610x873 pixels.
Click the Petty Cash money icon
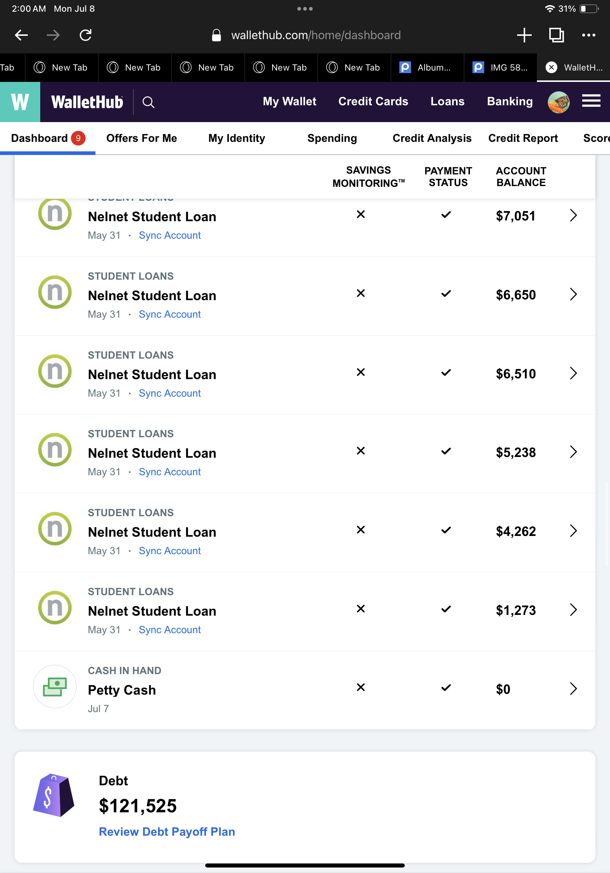coord(55,687)
